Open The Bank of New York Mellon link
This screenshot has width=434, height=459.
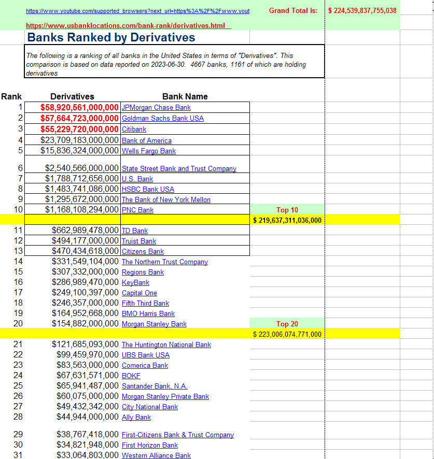(166, 199)
